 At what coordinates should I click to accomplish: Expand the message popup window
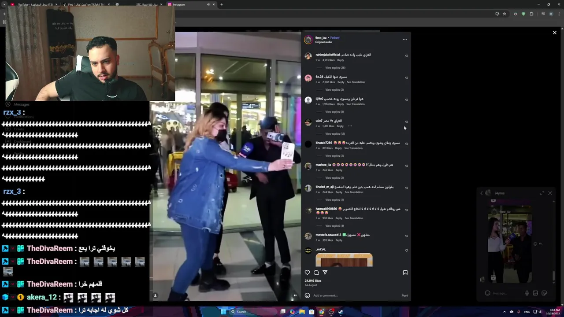542,193
